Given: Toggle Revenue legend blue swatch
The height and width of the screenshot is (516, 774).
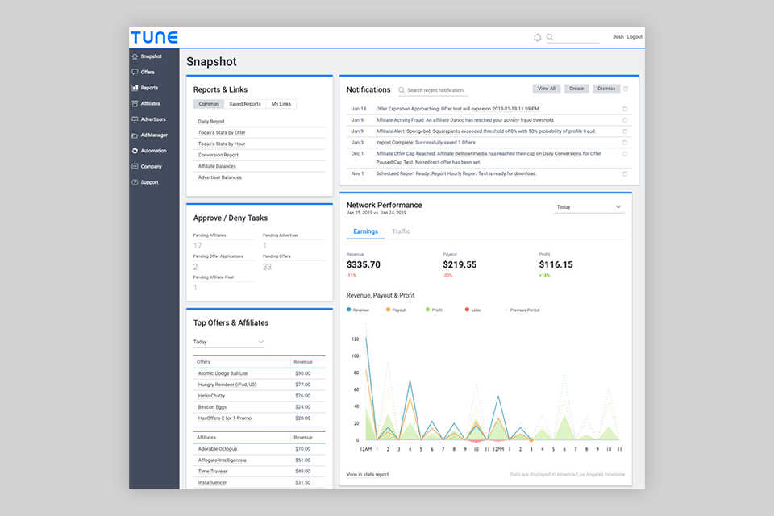Looking at the screenshot, I should (x=349, y=310).
